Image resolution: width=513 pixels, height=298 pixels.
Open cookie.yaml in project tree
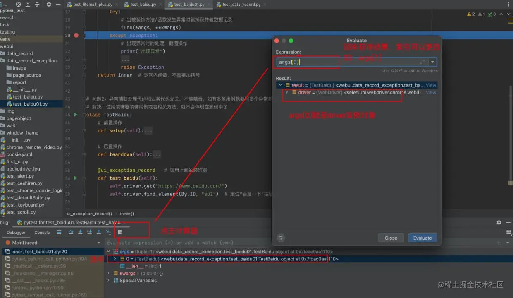tap(19, 154)
